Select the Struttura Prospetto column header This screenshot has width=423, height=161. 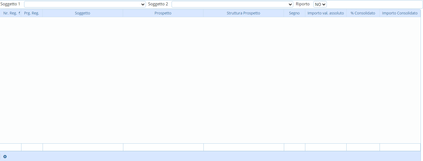[x=243, y=13]
